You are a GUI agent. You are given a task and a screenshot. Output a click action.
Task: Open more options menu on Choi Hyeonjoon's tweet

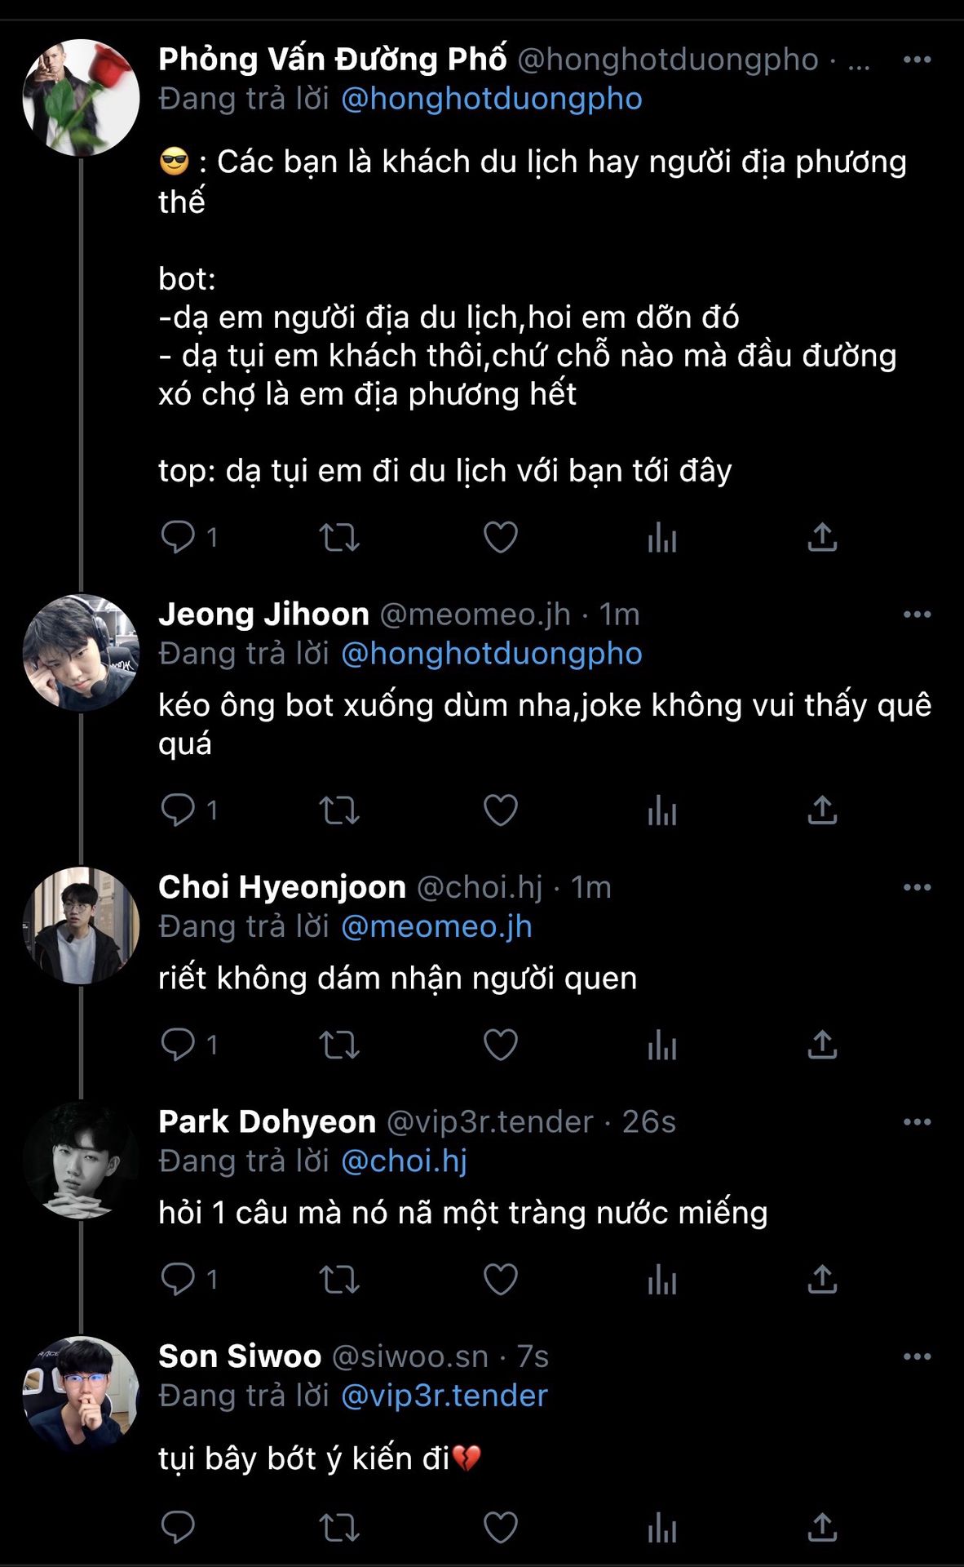point(917,887)
